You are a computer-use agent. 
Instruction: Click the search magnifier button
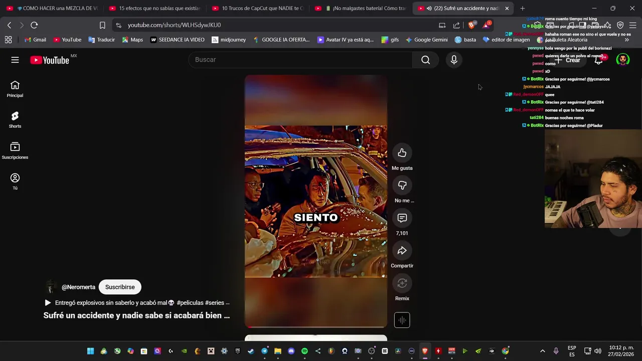tap(425, 60)
